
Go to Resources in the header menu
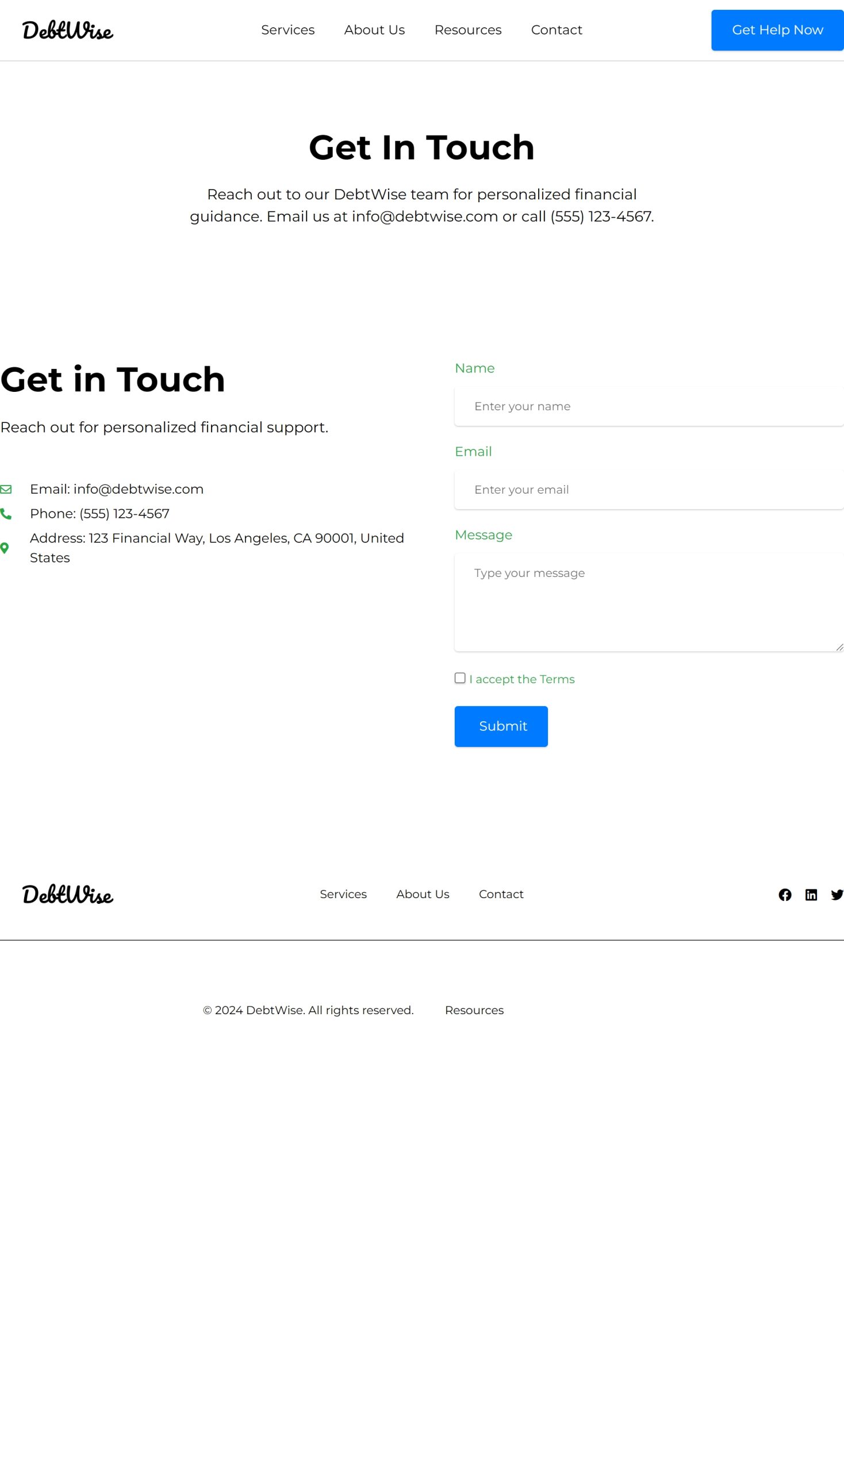[468, 30]
